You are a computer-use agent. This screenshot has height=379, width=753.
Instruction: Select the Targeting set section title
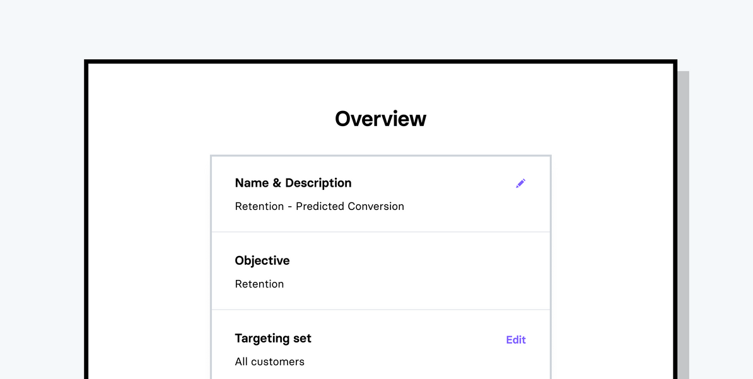click(273, 338)
